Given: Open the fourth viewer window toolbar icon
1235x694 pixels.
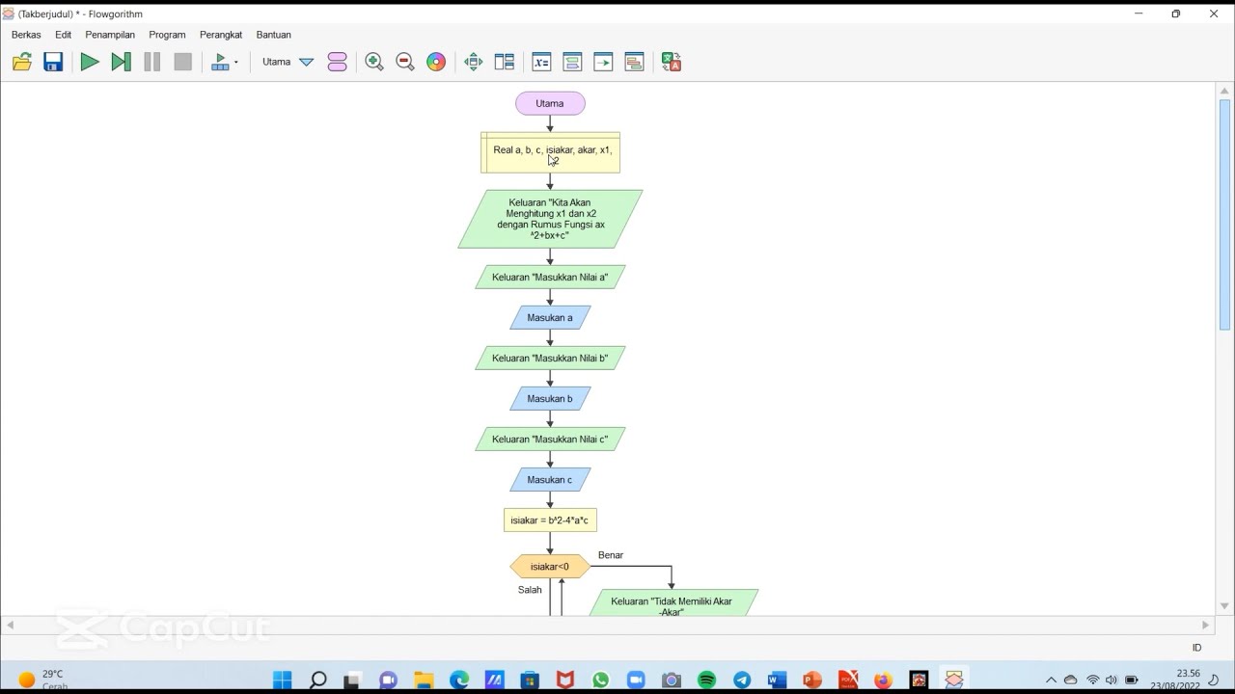Looking at the screenshot, I should pos(634,62).
